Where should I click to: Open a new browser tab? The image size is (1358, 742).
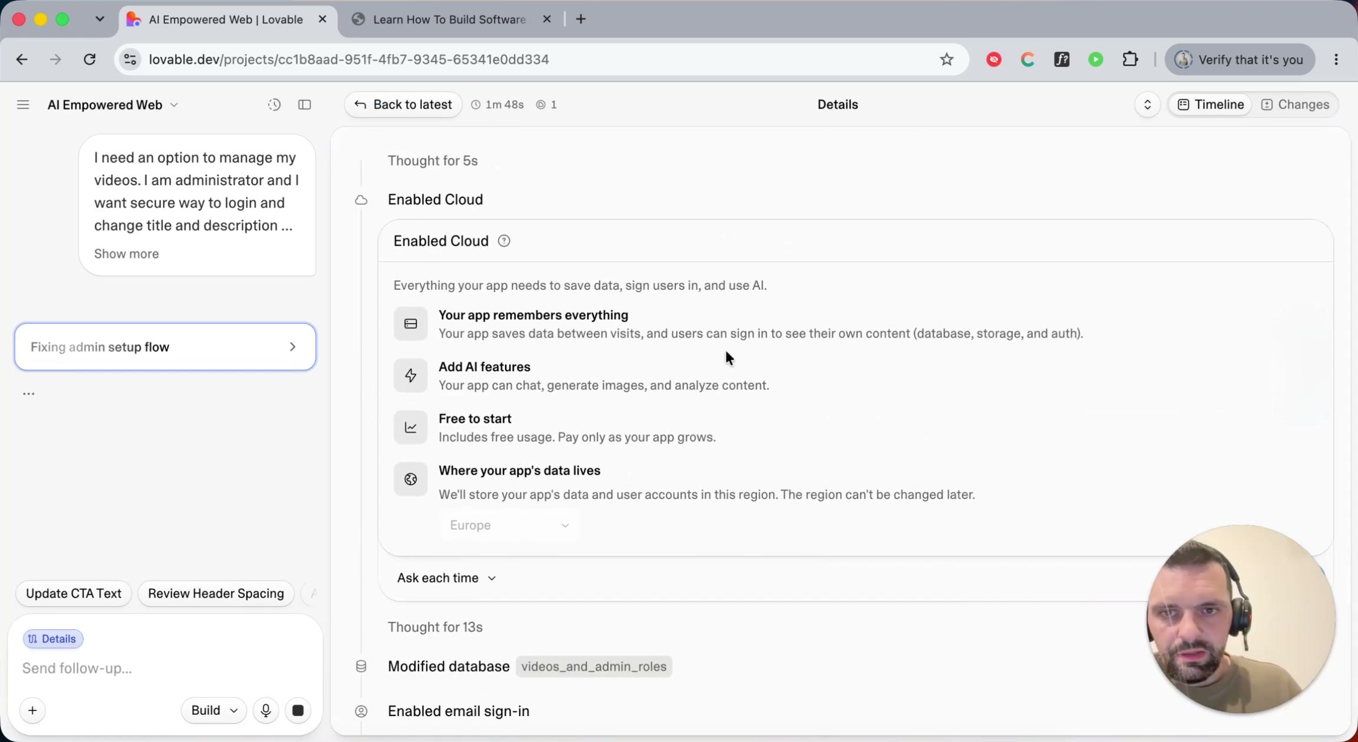coord(581,19)
